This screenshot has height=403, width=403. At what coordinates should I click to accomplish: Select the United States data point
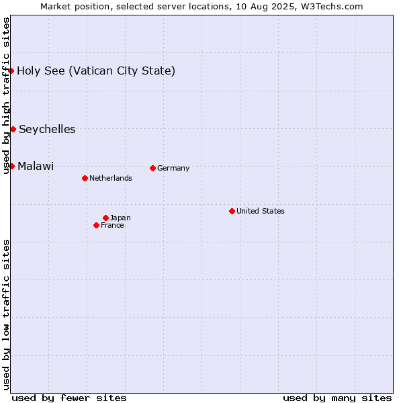232,212
